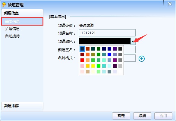Image resolution: width=176 pixels, height=121 pixels.
Task: Choose the rust brown swatch
Action: coord(88,49)
